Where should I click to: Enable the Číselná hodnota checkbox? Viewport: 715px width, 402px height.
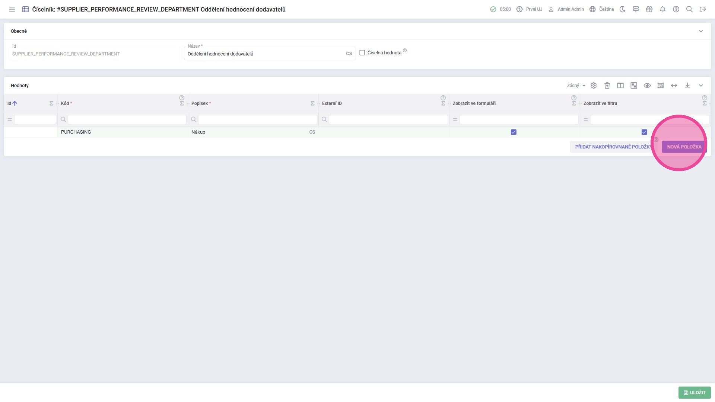[362, 53]
